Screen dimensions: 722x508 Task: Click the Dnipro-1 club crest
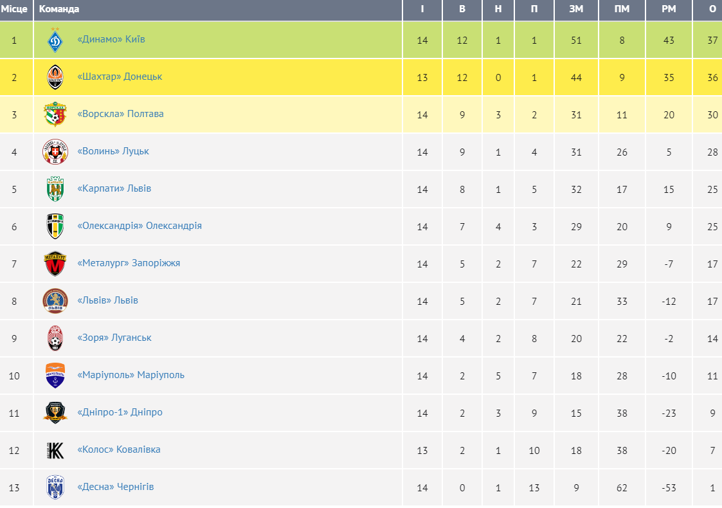coord(55,413)
